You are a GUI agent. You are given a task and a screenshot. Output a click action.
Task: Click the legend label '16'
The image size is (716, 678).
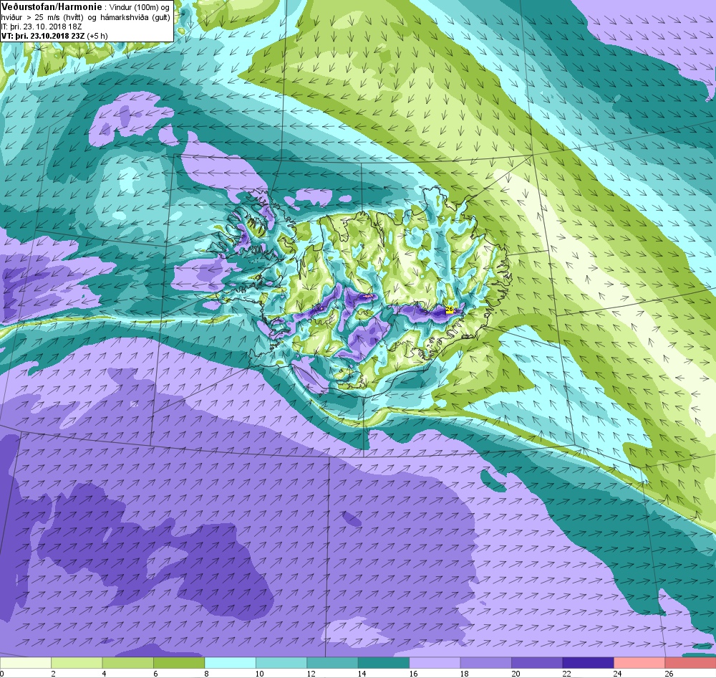(413, 674)
